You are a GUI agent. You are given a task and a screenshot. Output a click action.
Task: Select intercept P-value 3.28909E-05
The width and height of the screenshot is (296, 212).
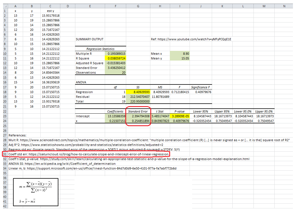(x=180, y=116)
